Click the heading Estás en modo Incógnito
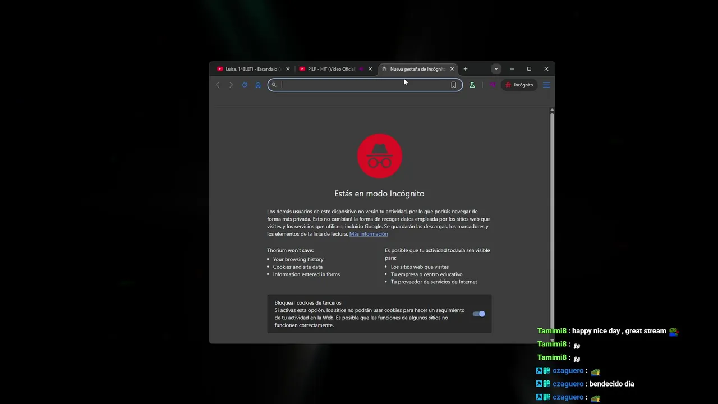Screen dimensions: 718x404 pos(379,194)
